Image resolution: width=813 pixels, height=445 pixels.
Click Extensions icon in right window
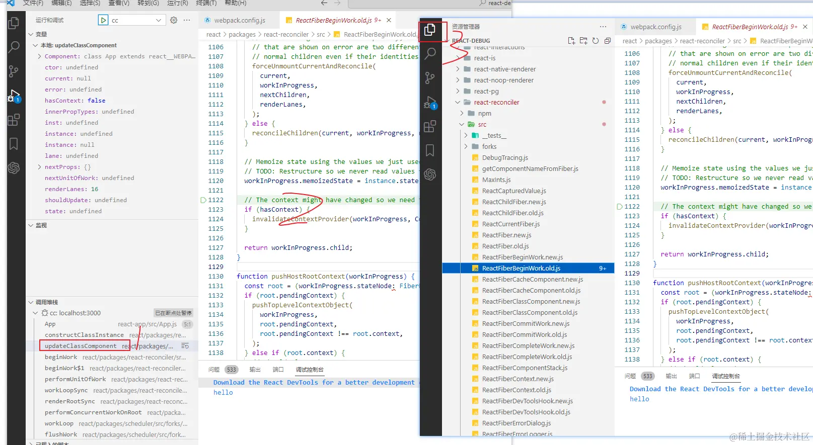click(430, 126)
